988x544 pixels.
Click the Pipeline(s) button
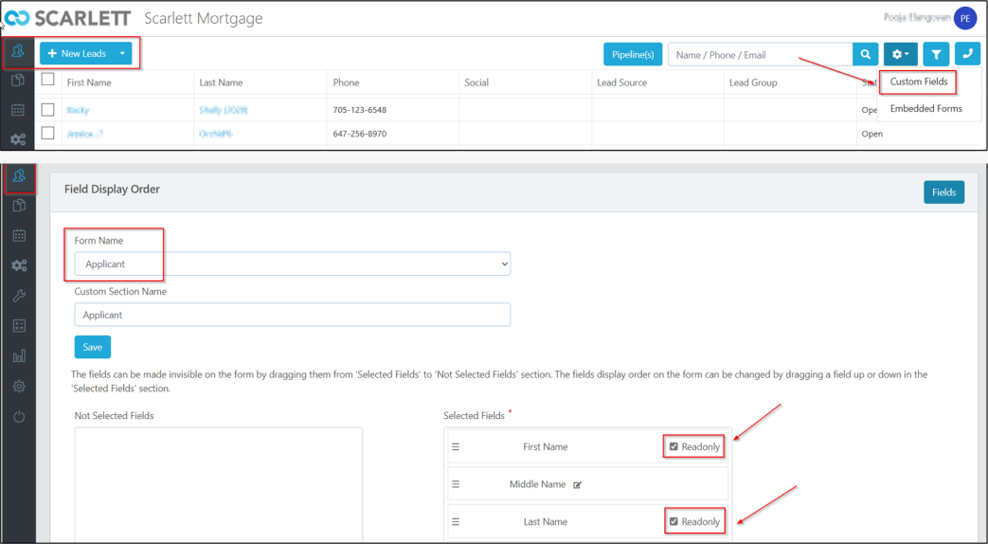(633, 55)
